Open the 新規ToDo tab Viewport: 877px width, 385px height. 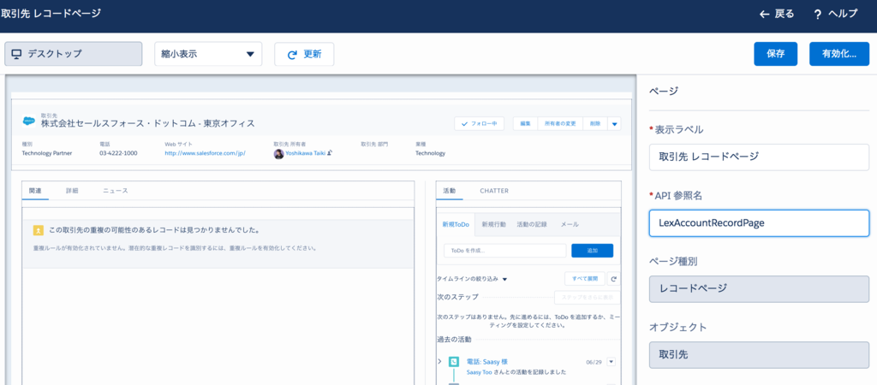click(x=456, y=224)
